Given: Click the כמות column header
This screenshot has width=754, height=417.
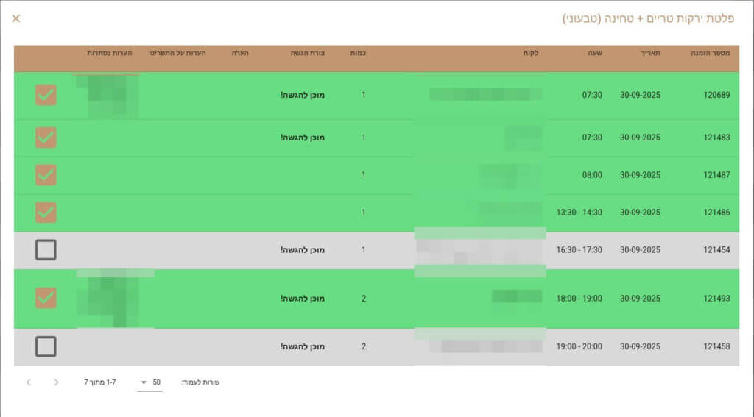Looking at the screenshot, I should 359,54.
